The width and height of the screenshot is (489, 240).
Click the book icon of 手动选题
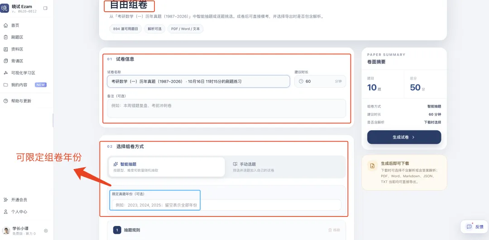235,164
